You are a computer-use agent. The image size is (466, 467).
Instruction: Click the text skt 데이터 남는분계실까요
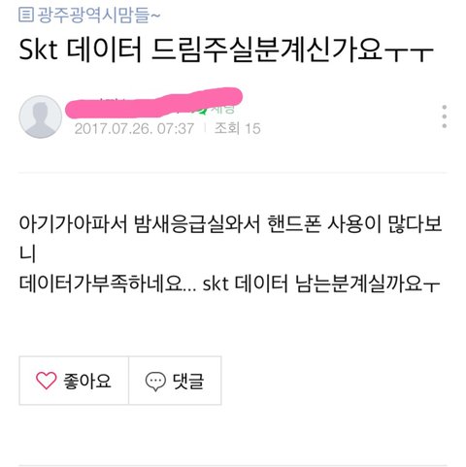pos(321,284)
